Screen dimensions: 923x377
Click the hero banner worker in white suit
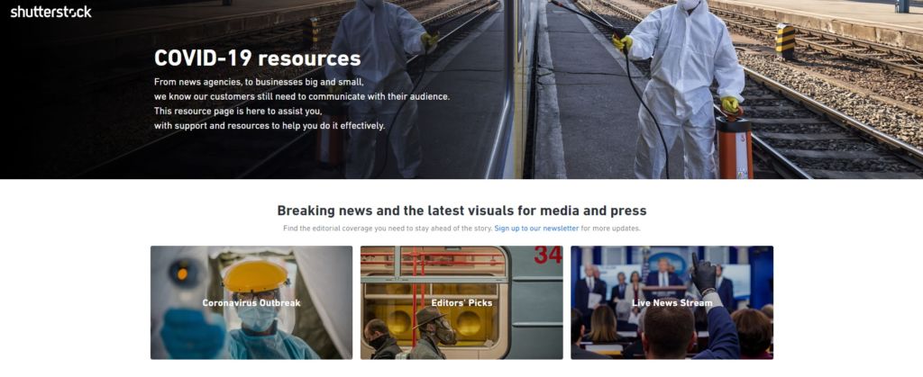(x=683, y=88)
